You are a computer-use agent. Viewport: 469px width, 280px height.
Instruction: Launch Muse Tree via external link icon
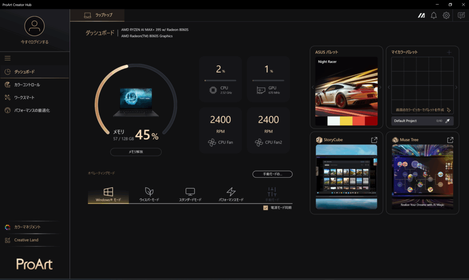point(450,140)
